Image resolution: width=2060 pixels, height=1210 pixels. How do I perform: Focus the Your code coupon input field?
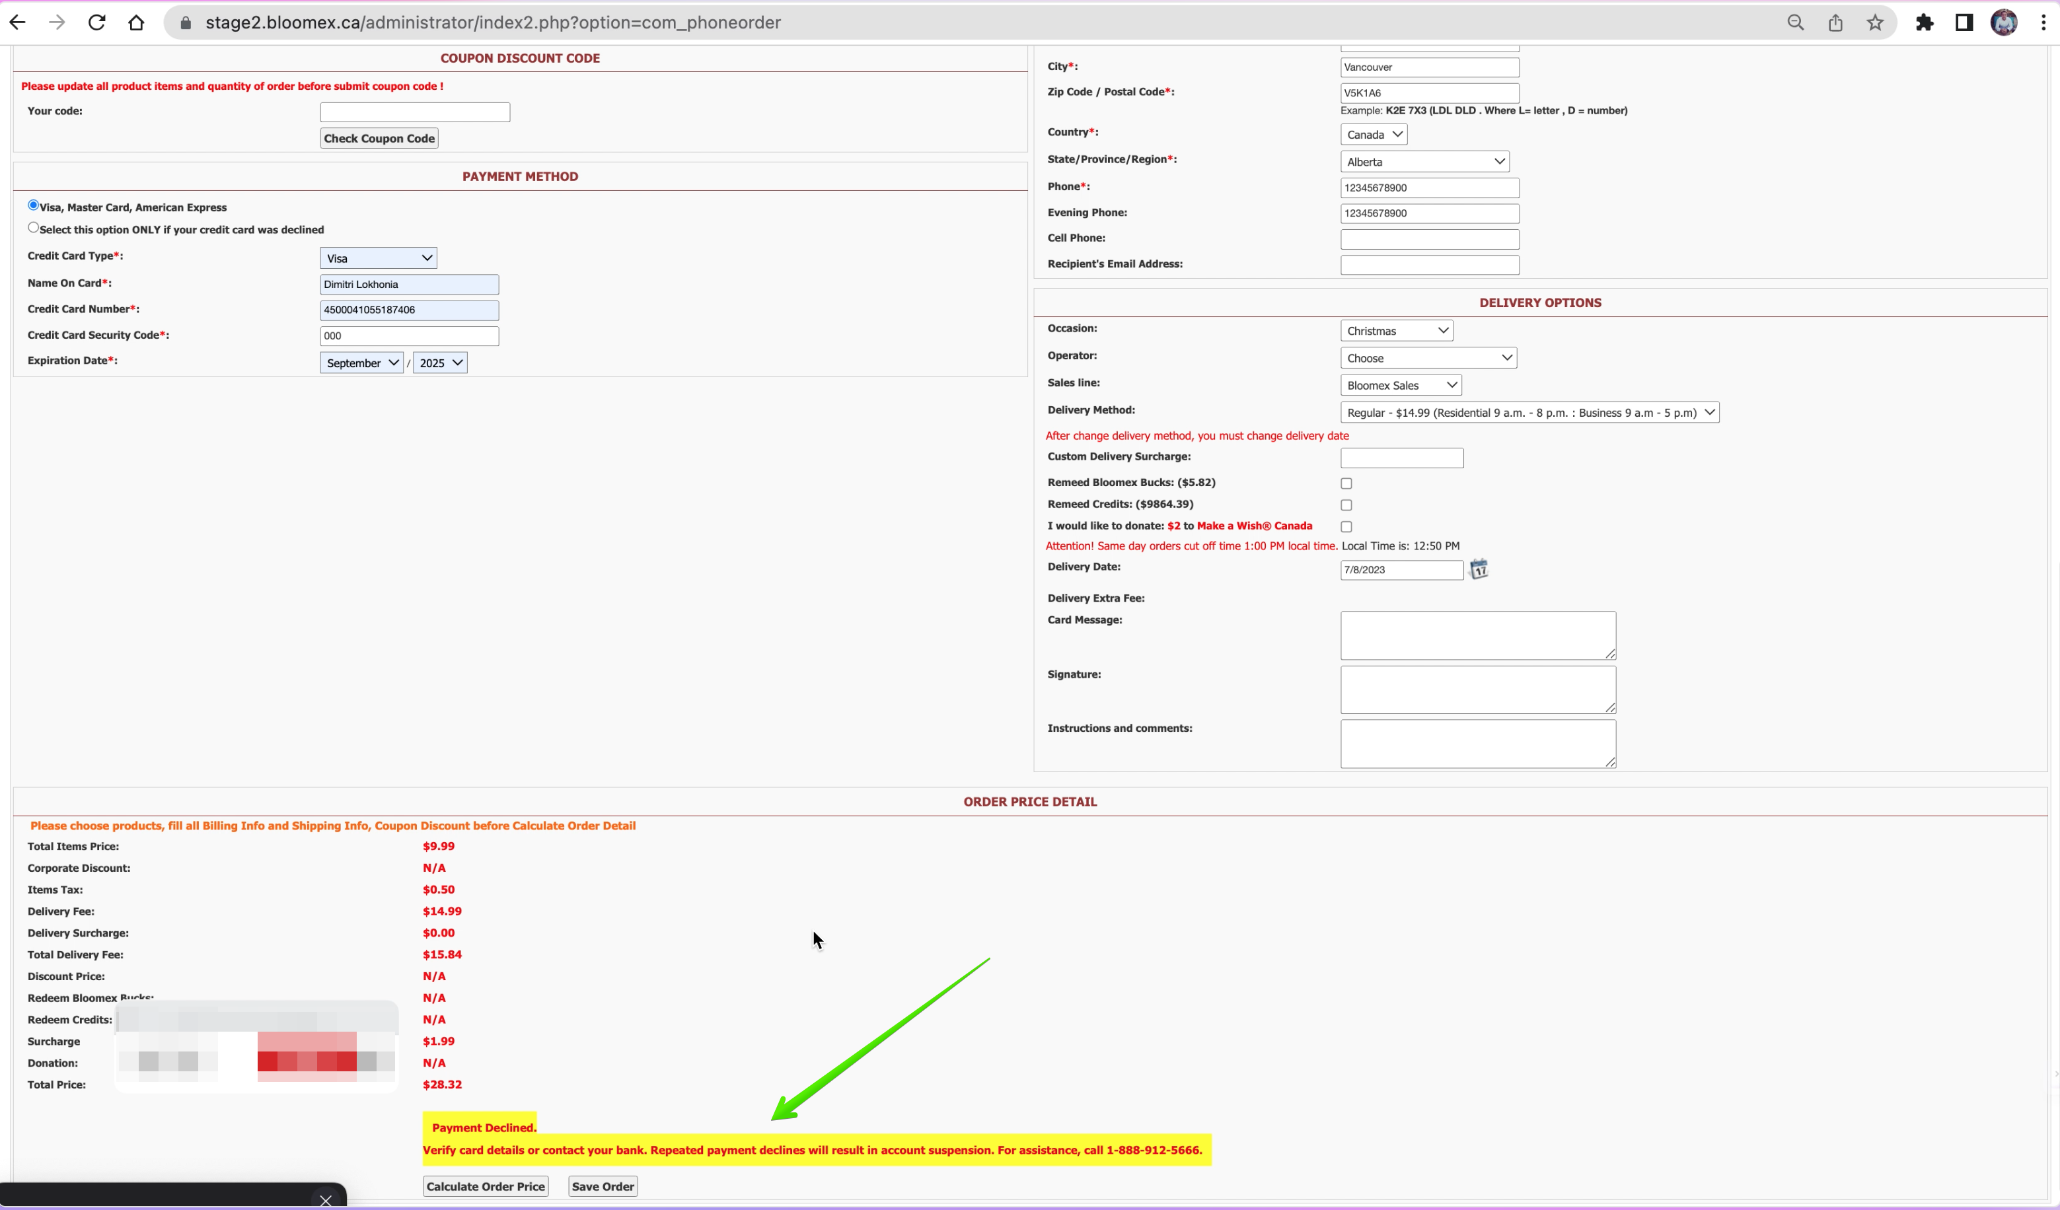[x=416, y=112]
